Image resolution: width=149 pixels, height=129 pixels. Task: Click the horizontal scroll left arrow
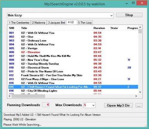[10, 96]
